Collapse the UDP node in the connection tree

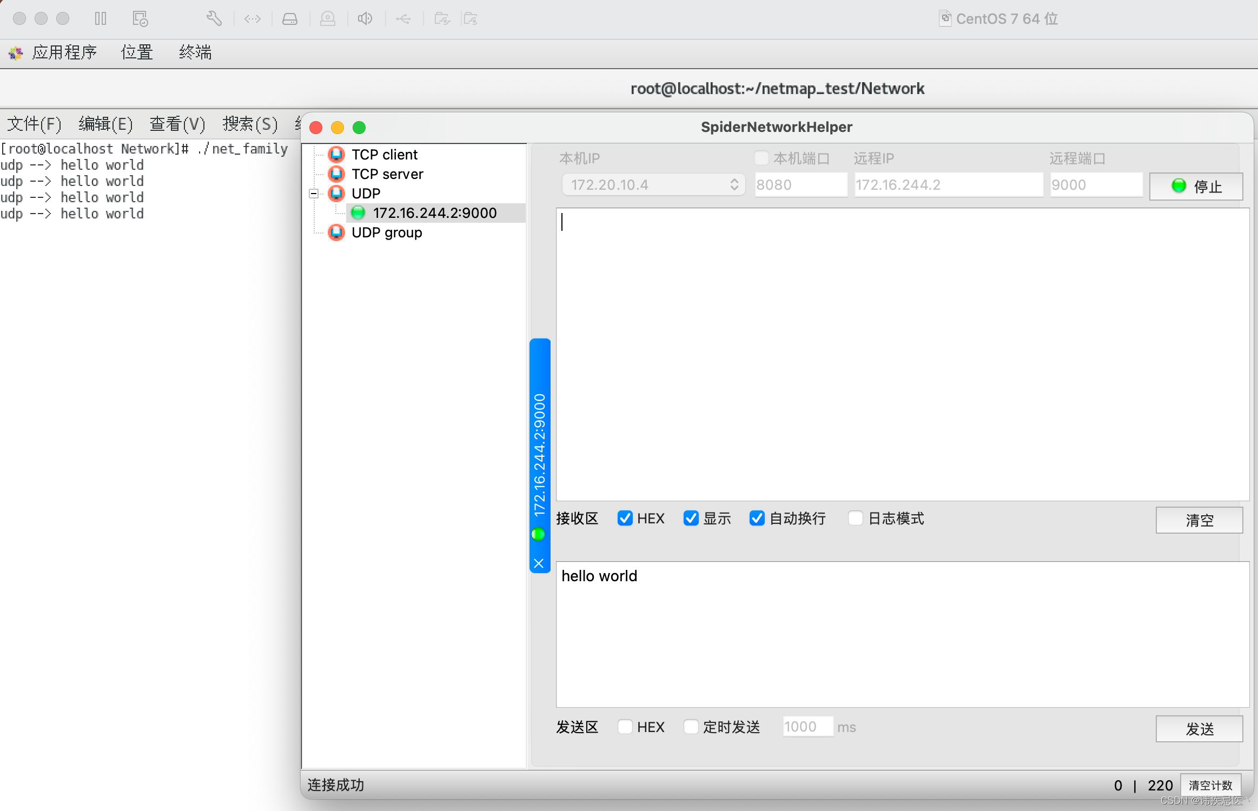[x=314, y=194]
